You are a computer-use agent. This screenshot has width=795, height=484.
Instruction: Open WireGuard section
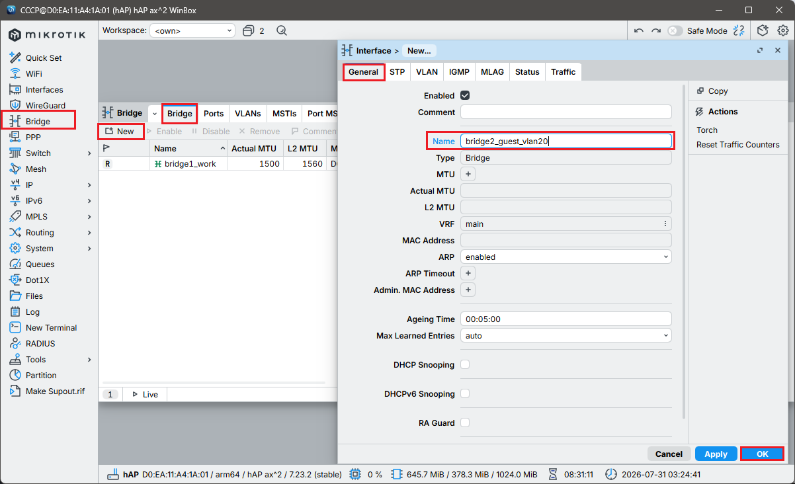[x=45, y=105]
